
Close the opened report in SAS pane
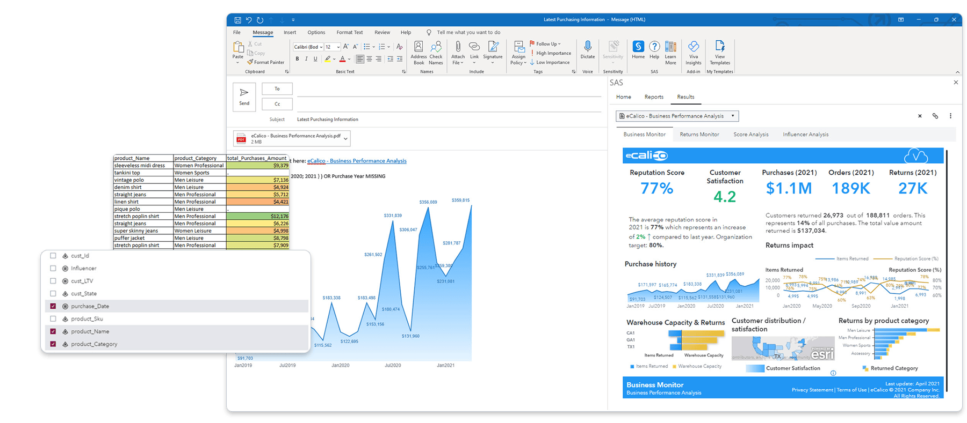click(x=920, y=116)
